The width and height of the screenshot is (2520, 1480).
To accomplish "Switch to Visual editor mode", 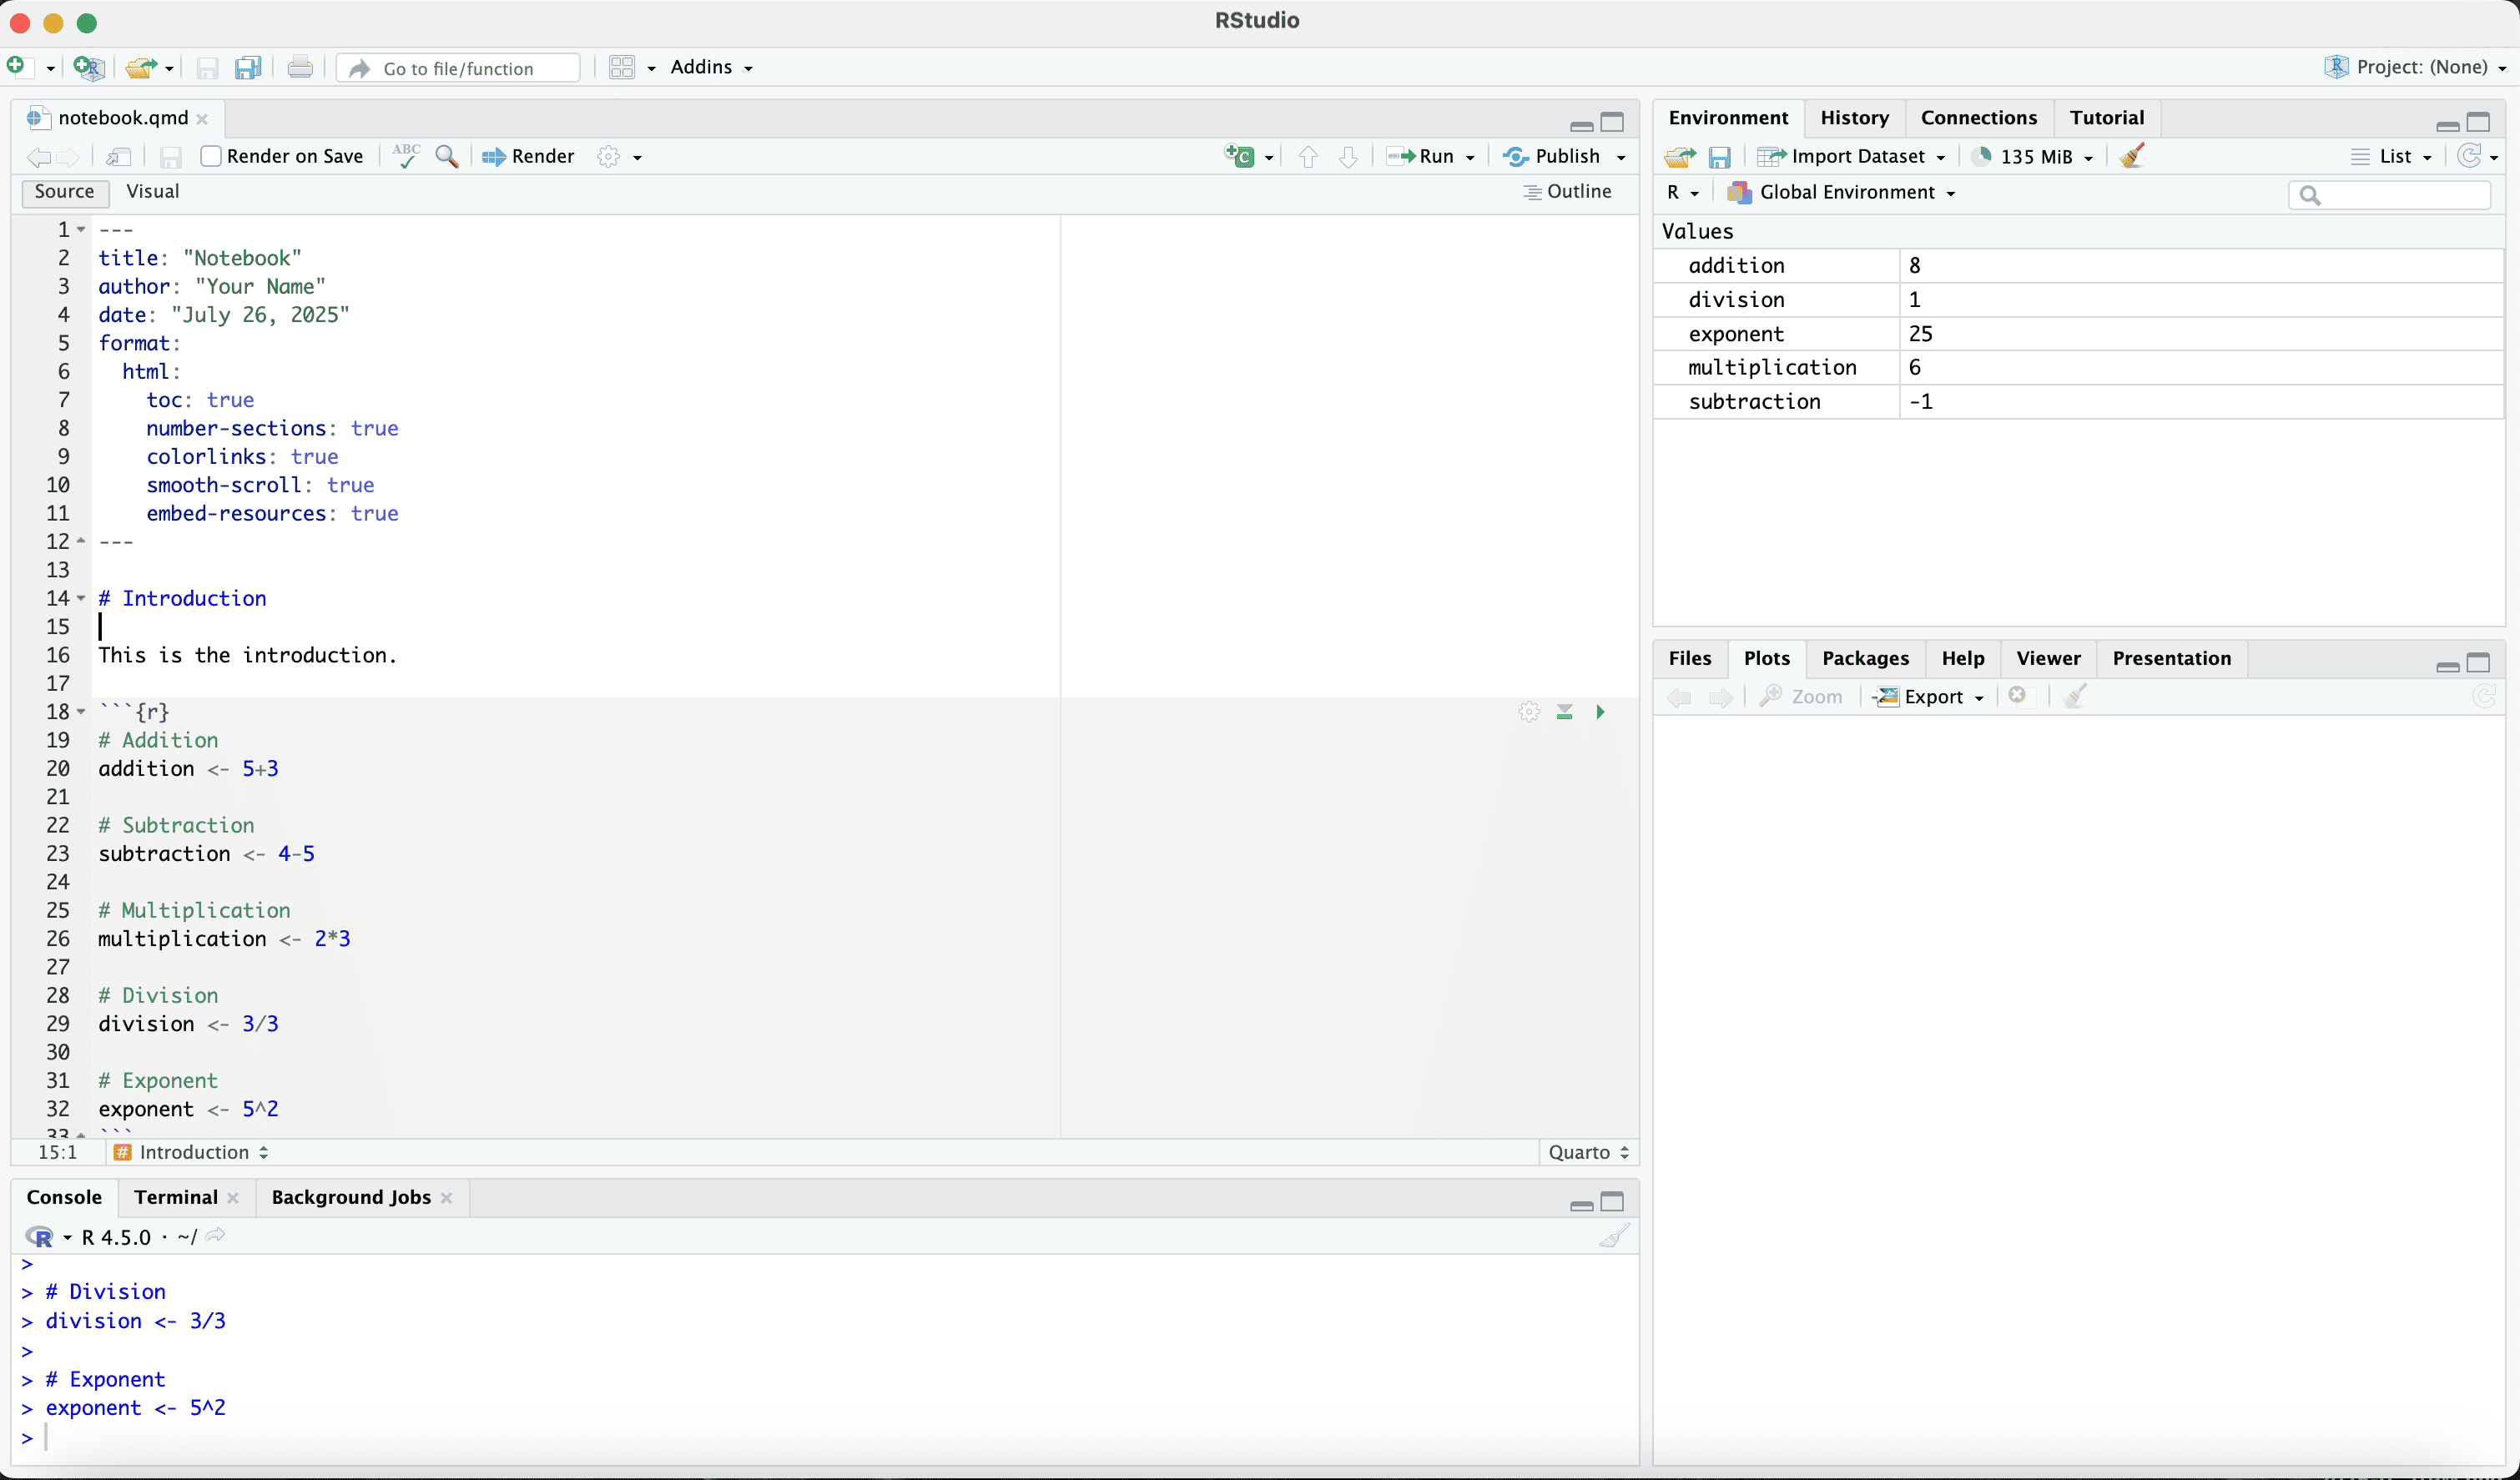I will click(x=153, y=191).
